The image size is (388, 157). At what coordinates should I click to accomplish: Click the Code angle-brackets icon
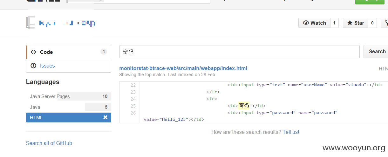pyautogui.click(x=33, y=52)
